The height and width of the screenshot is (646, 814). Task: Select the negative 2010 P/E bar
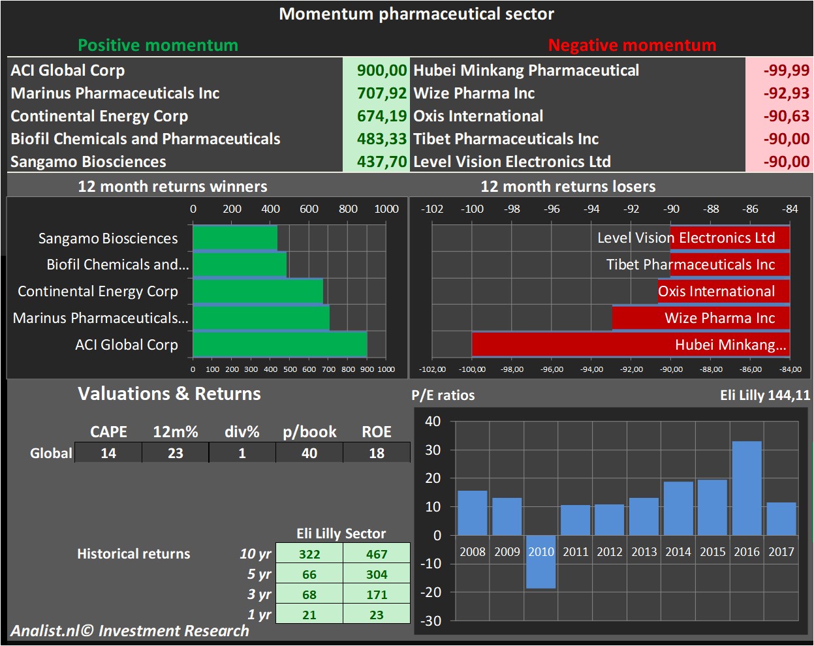tap(540, 561)
